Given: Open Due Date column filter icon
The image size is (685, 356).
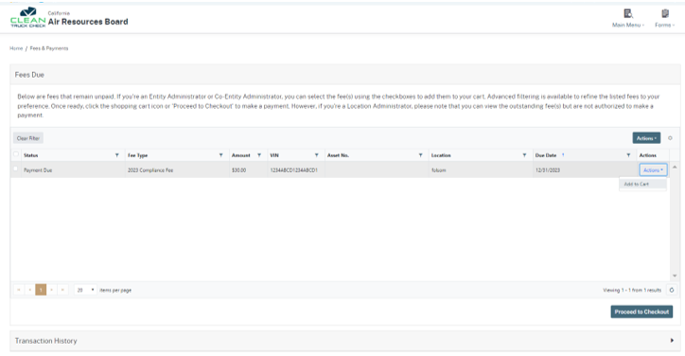Looking at the screenshot, I should coord(628,155).
